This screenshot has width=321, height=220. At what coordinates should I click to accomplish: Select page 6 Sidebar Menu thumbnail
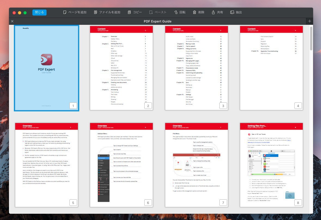(121, 165)
